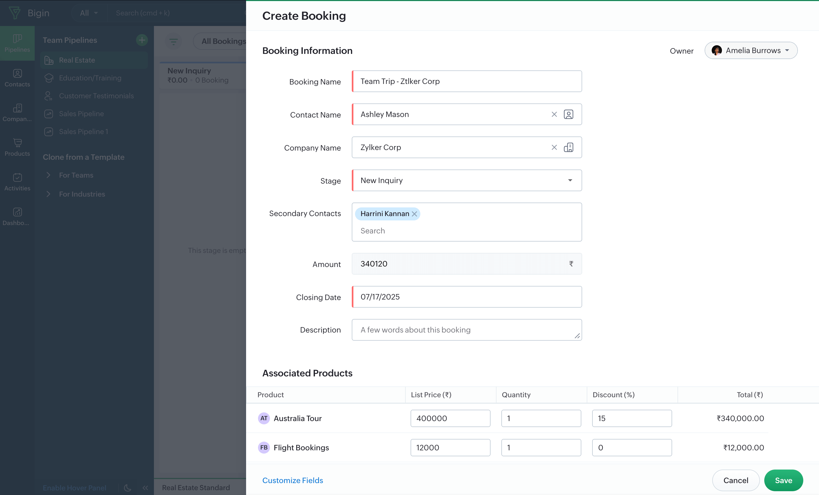Image resolution: width=819 pixels, height=495 pixels.
Task: Click the Customer Testimonials pipeline icon
Action: point(49,96)
